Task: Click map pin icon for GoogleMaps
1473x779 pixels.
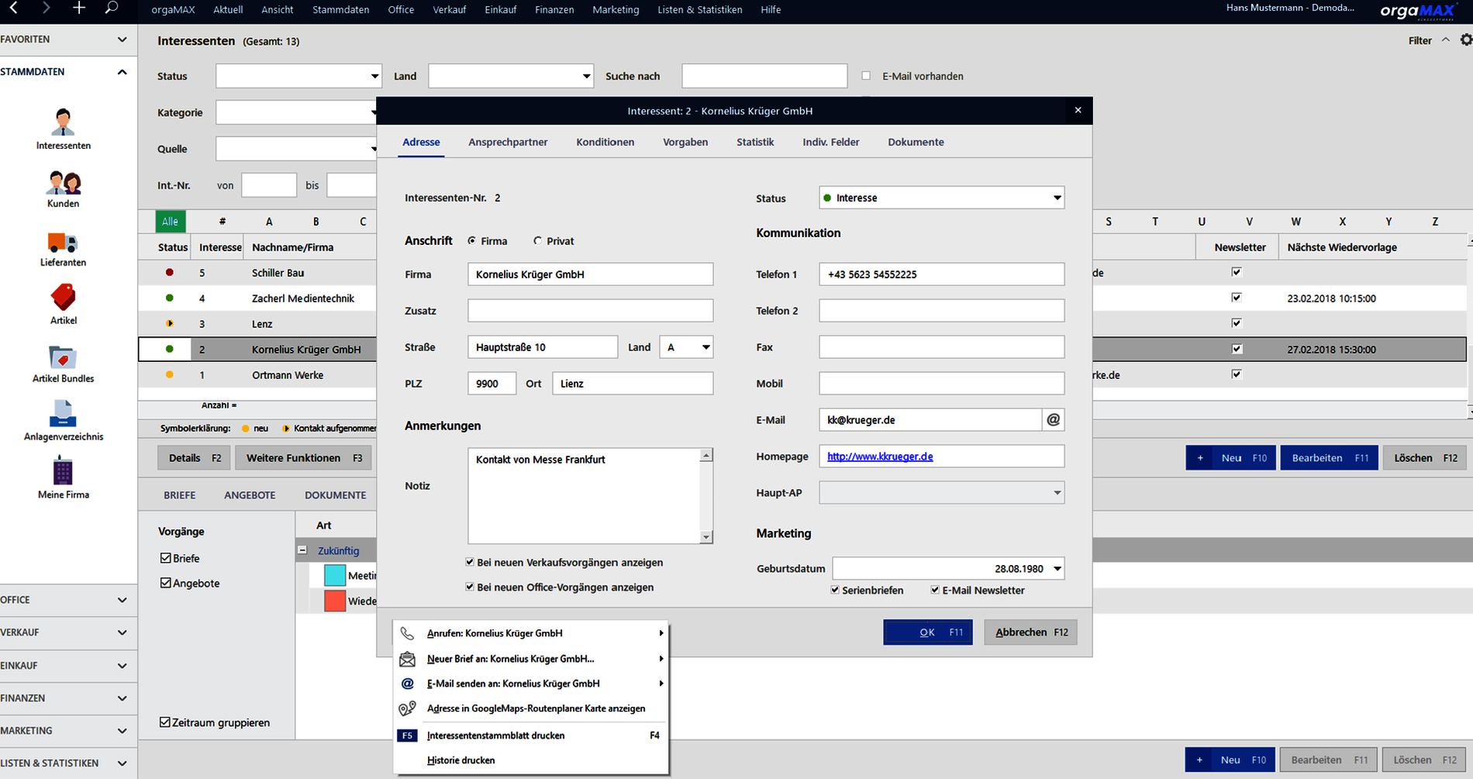Action: pos(407,708)
